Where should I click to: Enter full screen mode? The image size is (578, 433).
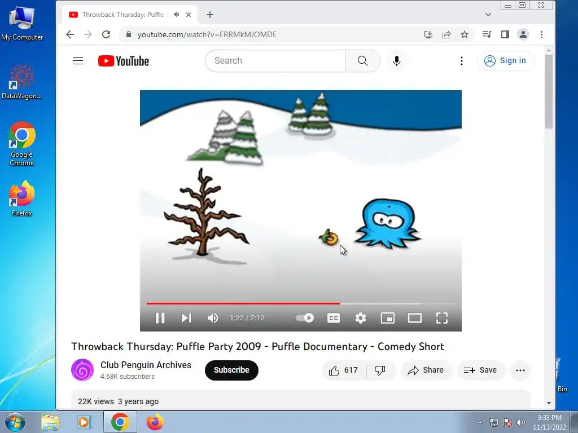pyautogui.click(x=441, y=318)
